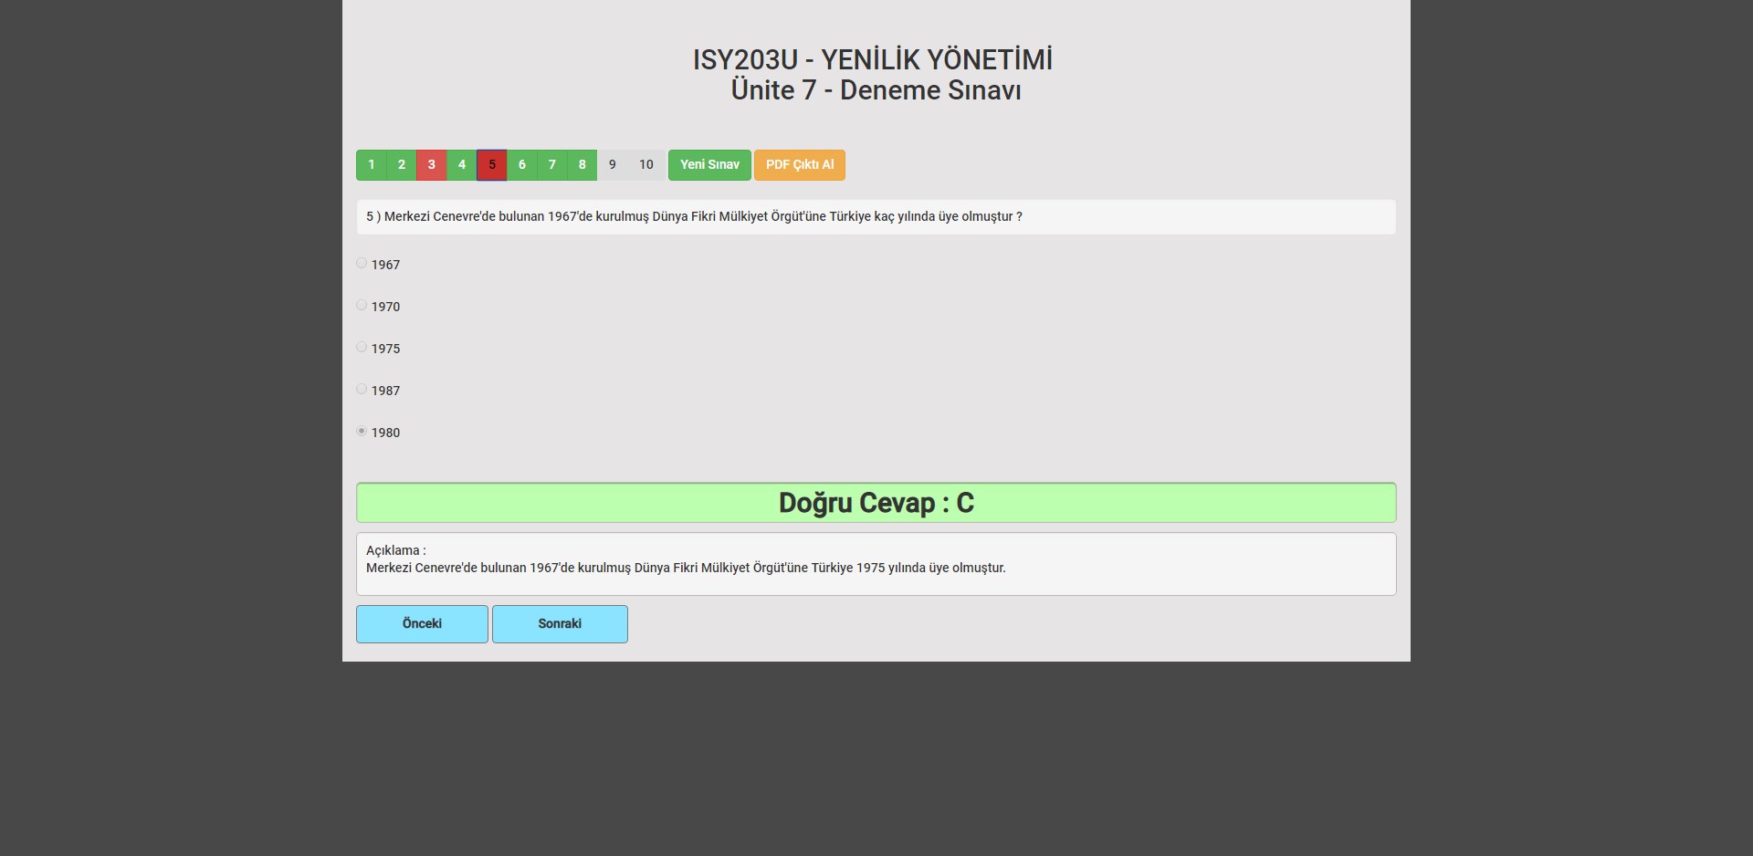Navigate to question 6
1753x856 pixels.
click(521, 165)
